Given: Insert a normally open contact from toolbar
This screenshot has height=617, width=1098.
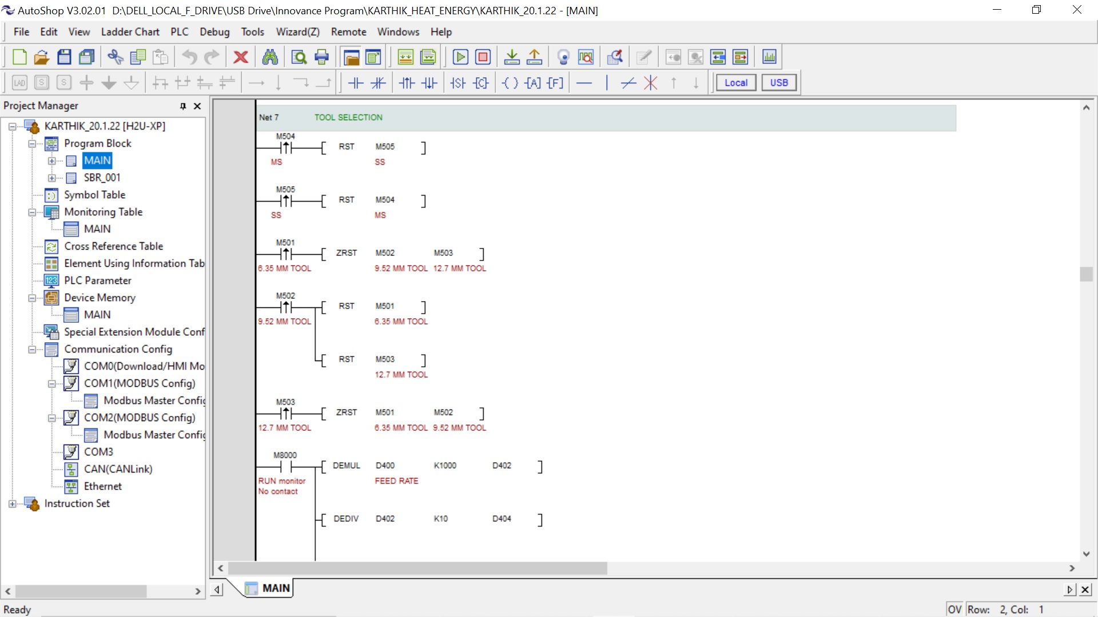Looking at the screenshot, I should click(356, 83).
